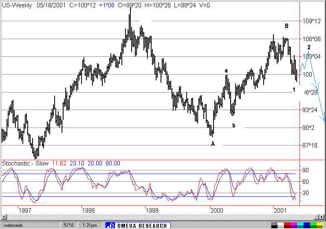Select the wave label 'B' text
The image size is (326, 229).
click(x=286, y=26)
